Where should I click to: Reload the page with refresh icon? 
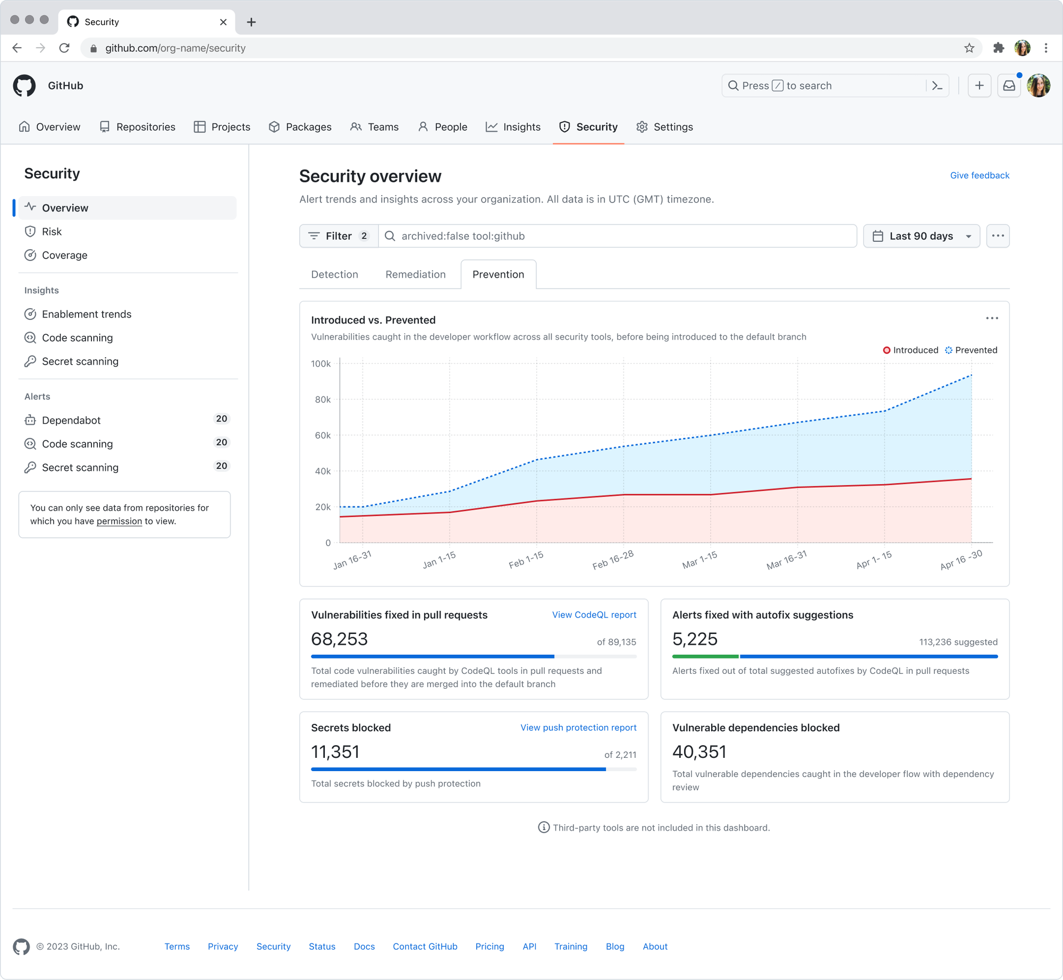(64, 48)
